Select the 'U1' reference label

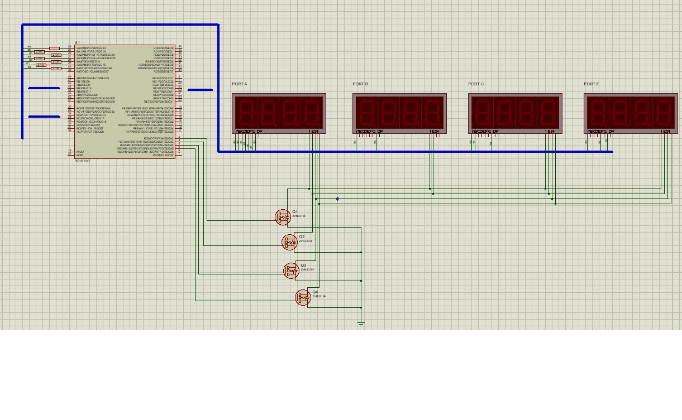[77, 42]
